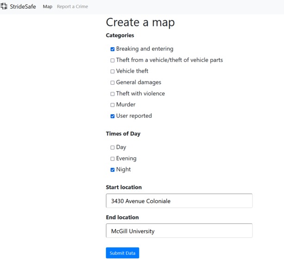The height and width of the screenshot is (265, 284).
Task: Tick the Evening time checkbox
Action: click(112, 159)
